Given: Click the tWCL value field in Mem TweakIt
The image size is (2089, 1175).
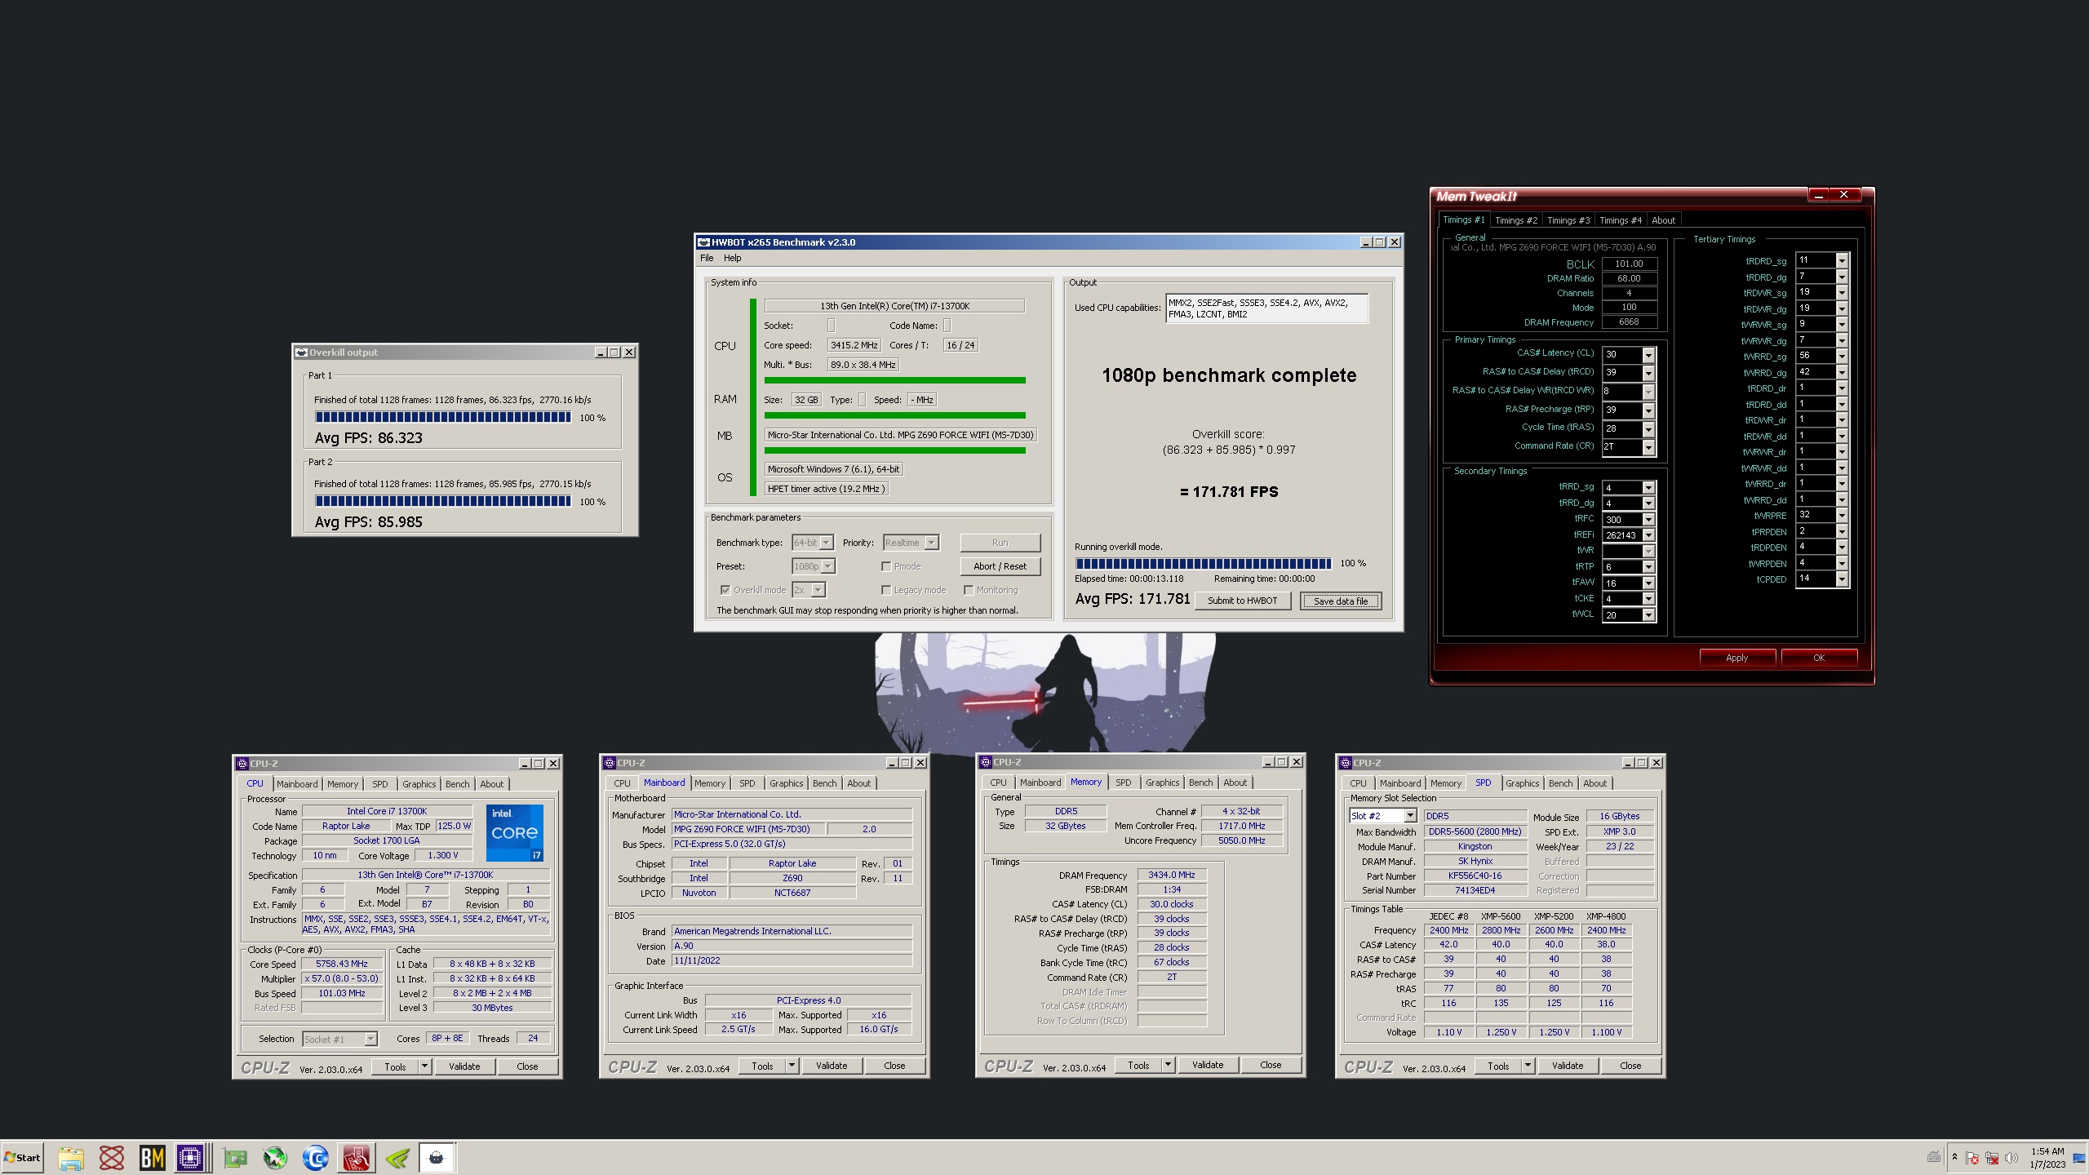Looking at the screenshot, I should click(1623, 615).
